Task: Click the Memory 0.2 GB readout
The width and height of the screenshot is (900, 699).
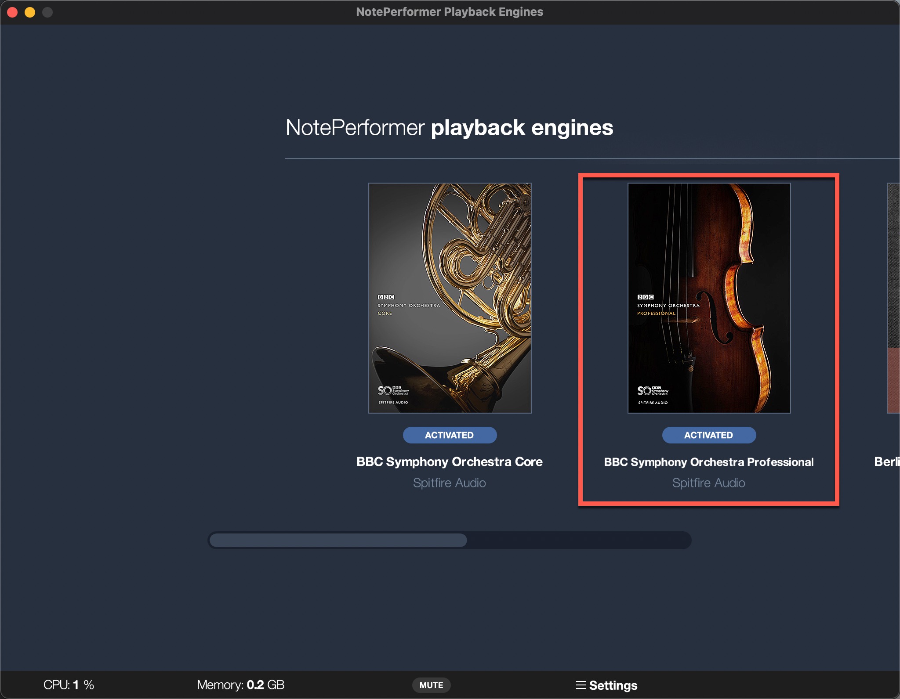Action: [x=241, y=685]
